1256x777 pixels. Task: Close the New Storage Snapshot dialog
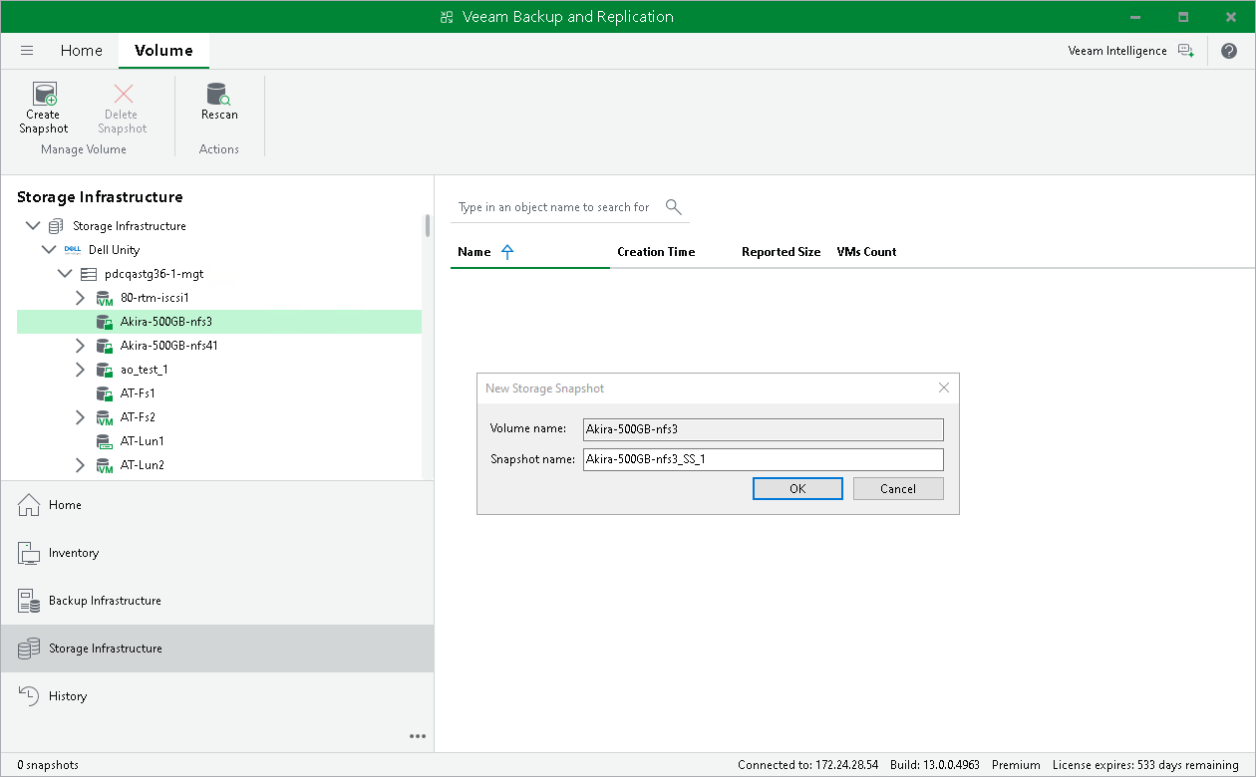944,388
